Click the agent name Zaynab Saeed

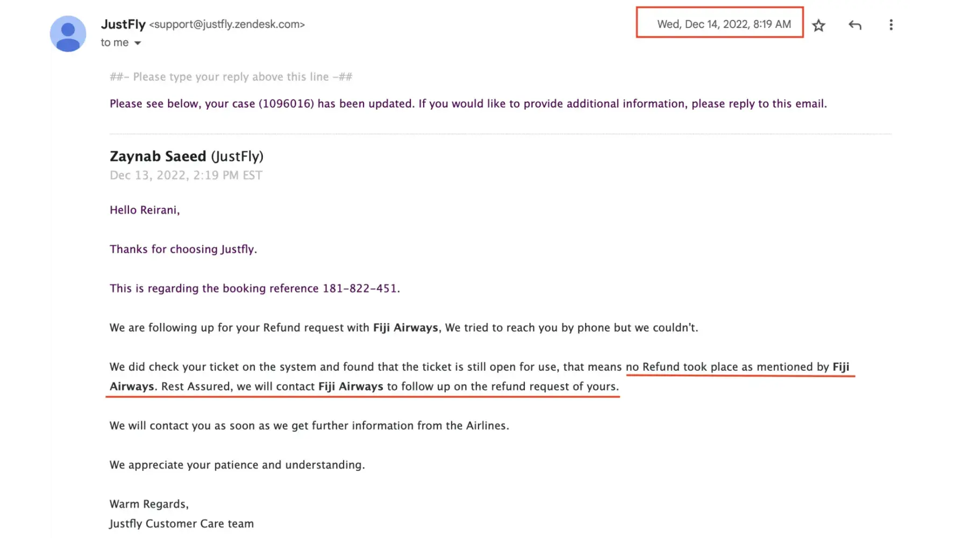tap(158, 156)
